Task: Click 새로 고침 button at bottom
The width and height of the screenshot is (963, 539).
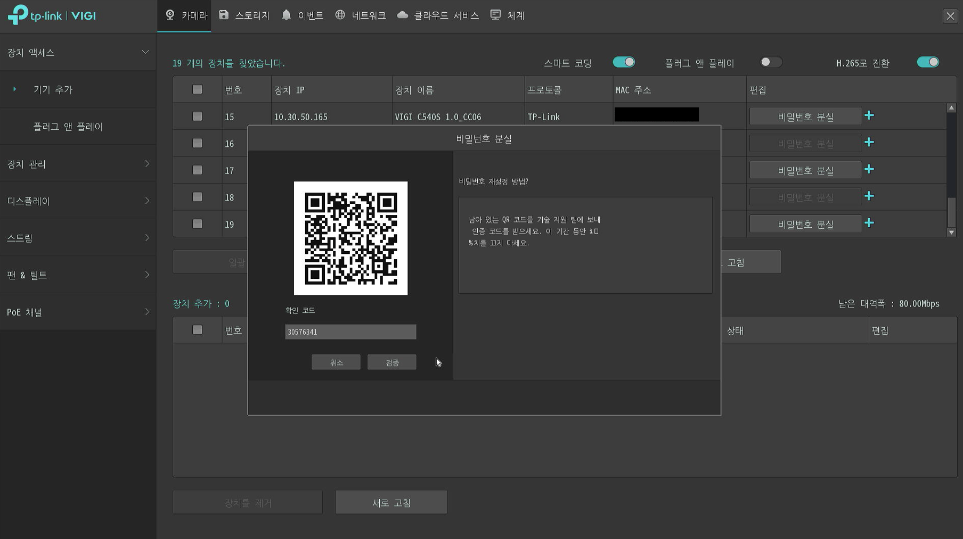Action: point(391,502)
